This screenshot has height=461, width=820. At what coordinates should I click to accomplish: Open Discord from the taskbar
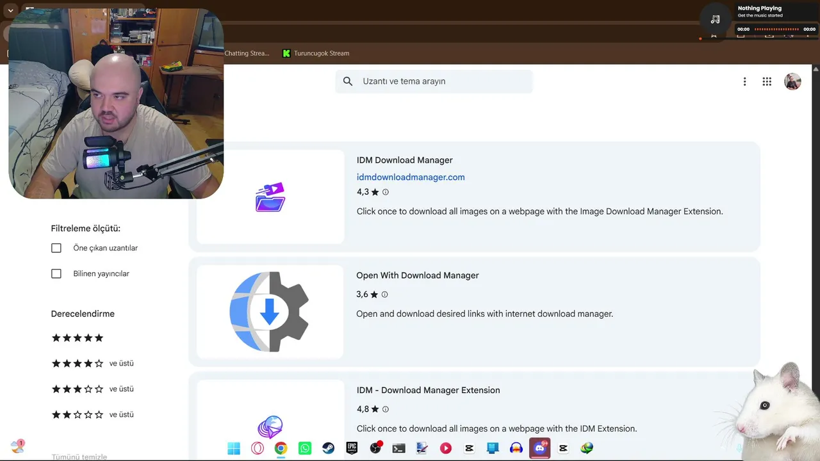(540, 448)
